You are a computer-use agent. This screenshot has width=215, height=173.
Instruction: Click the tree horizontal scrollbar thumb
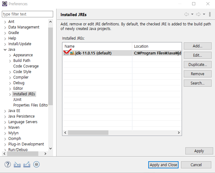tap(23, 154)
